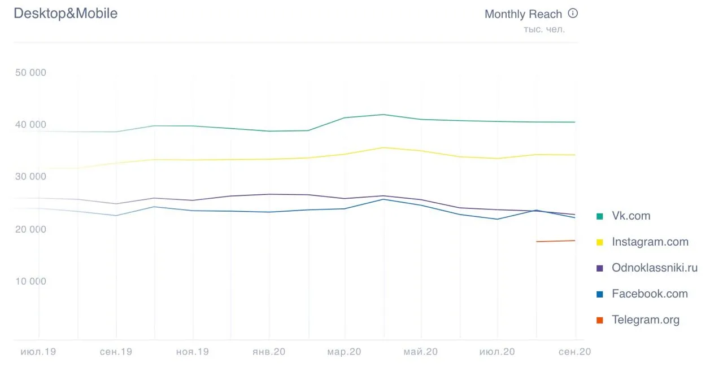Select the сен.20 axis label
The height and width of the screenshot is (380, 723).
point(574,352)
